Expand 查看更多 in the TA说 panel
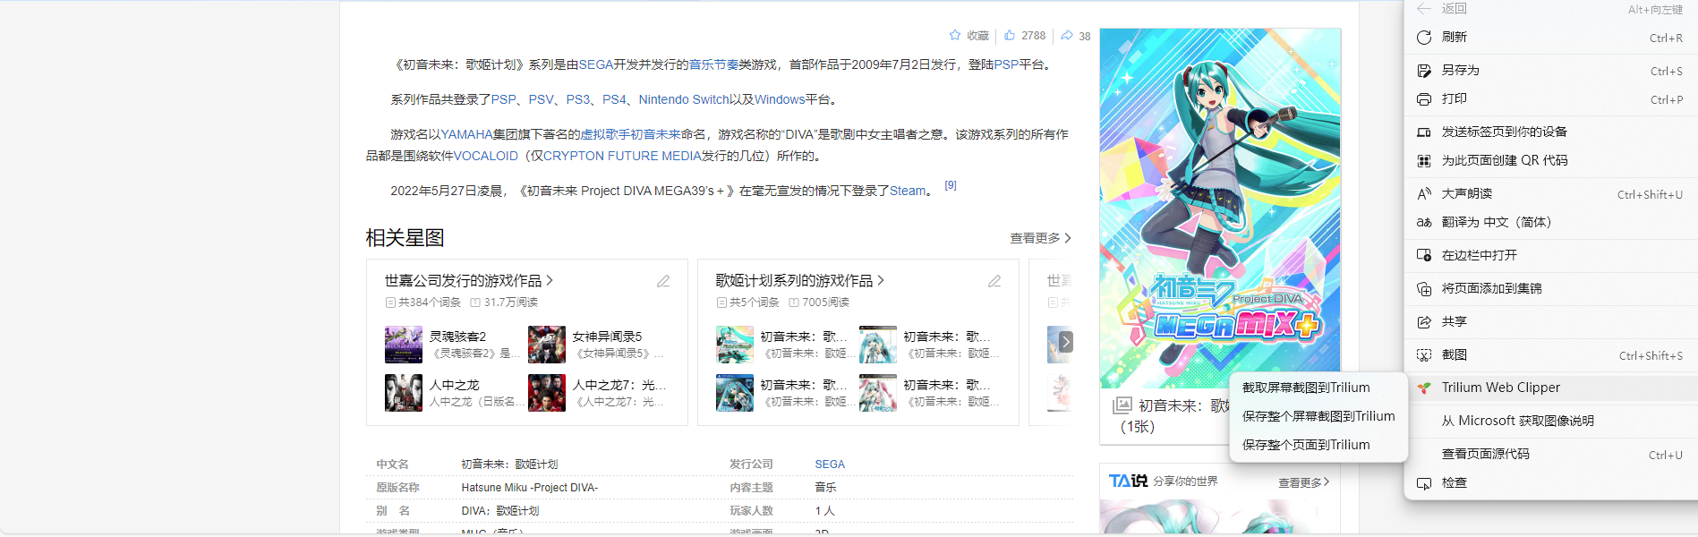 click(x=1303, y=482)
